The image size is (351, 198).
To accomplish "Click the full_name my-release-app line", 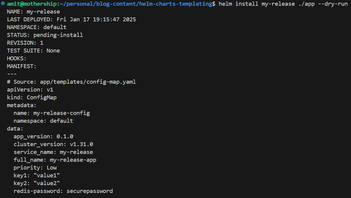I will click(55, 160).
